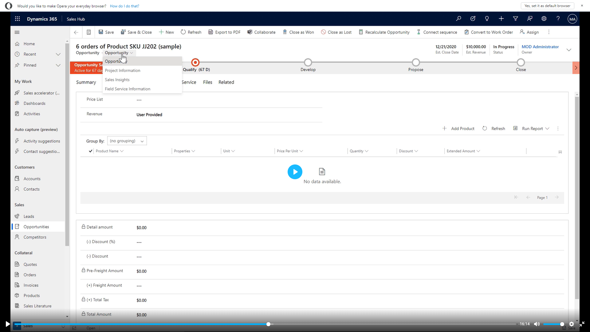
Task: Open the command bar overflow menu
Action: coord(549,32)
